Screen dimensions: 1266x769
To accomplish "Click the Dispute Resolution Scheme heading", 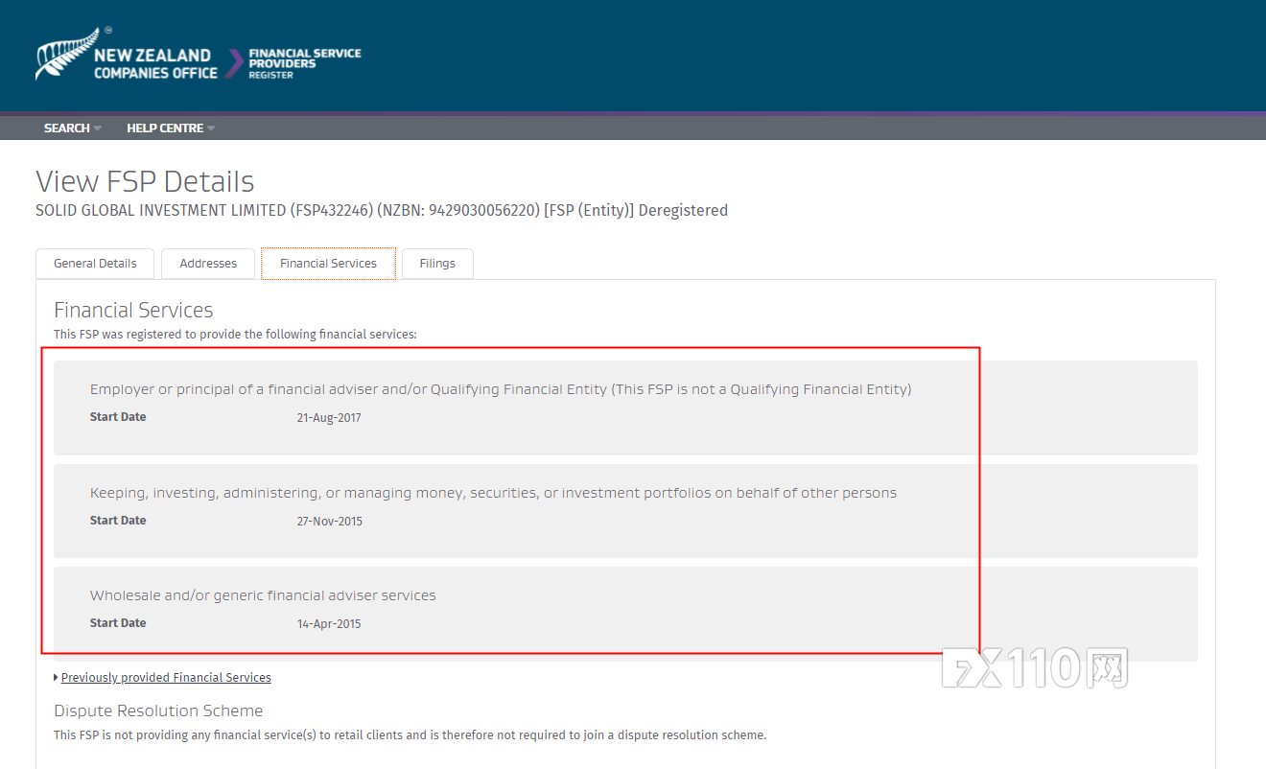I will (158, 711).
